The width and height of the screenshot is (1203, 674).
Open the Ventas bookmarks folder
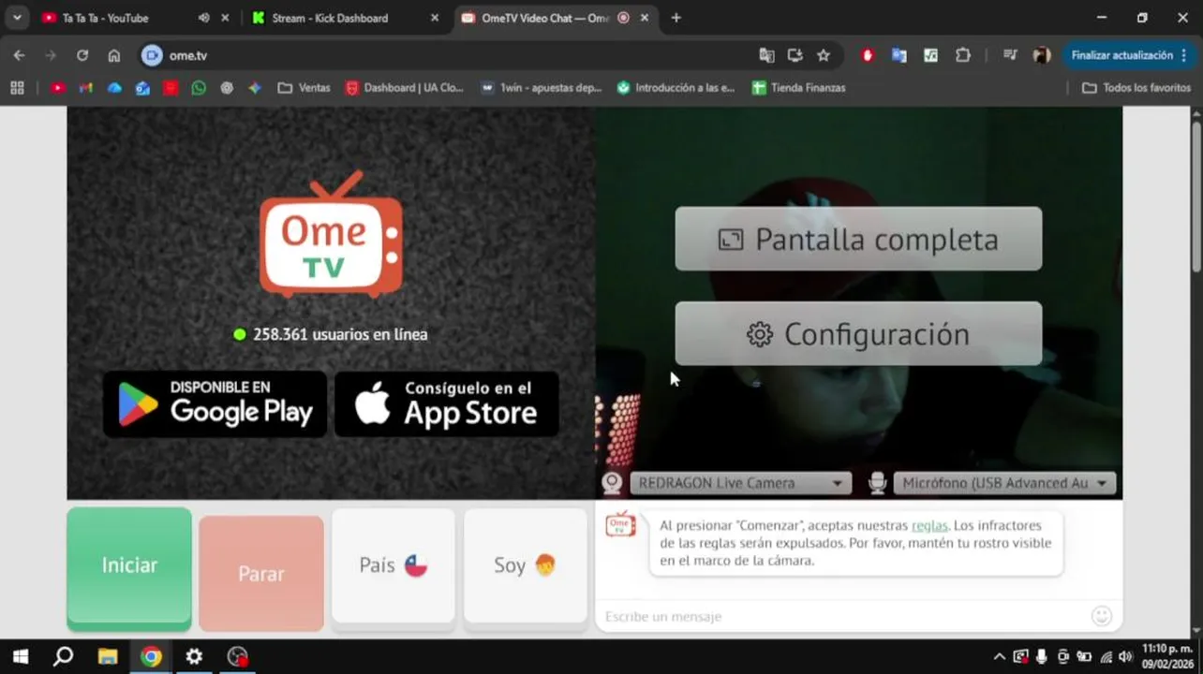[x=304, y=88]
